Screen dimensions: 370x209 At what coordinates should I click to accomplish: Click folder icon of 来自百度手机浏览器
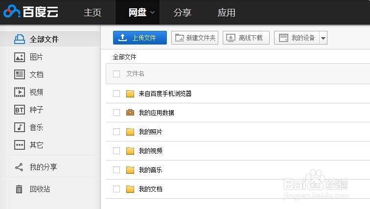coord(130,93)
